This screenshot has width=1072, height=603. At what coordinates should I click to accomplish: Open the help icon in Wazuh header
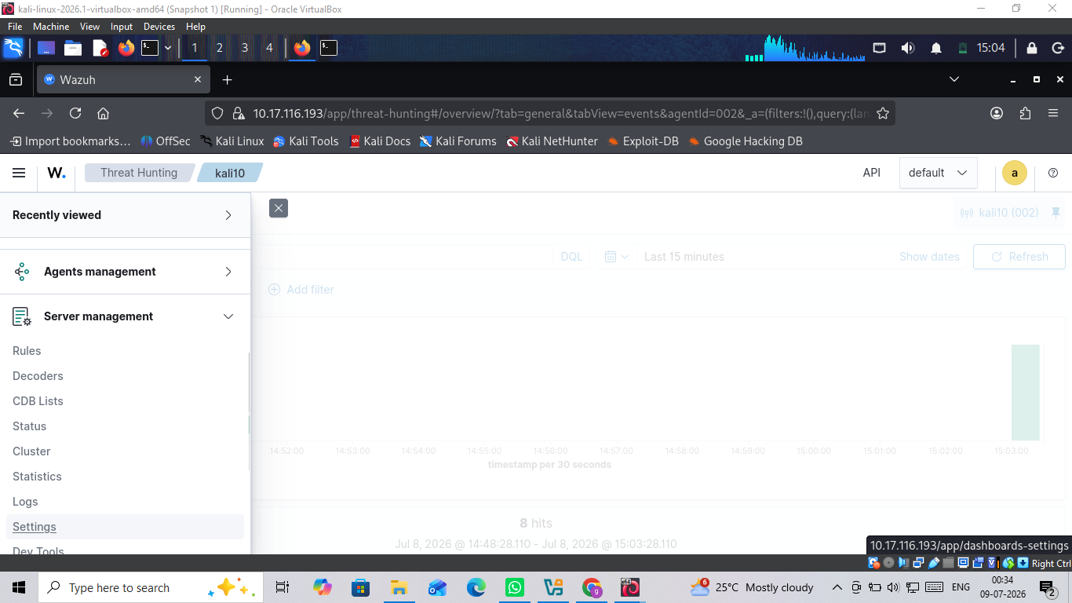pos(1053,173)
